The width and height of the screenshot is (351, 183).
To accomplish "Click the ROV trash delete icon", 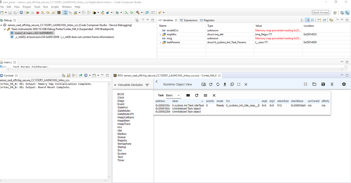I will pos(332,84).
